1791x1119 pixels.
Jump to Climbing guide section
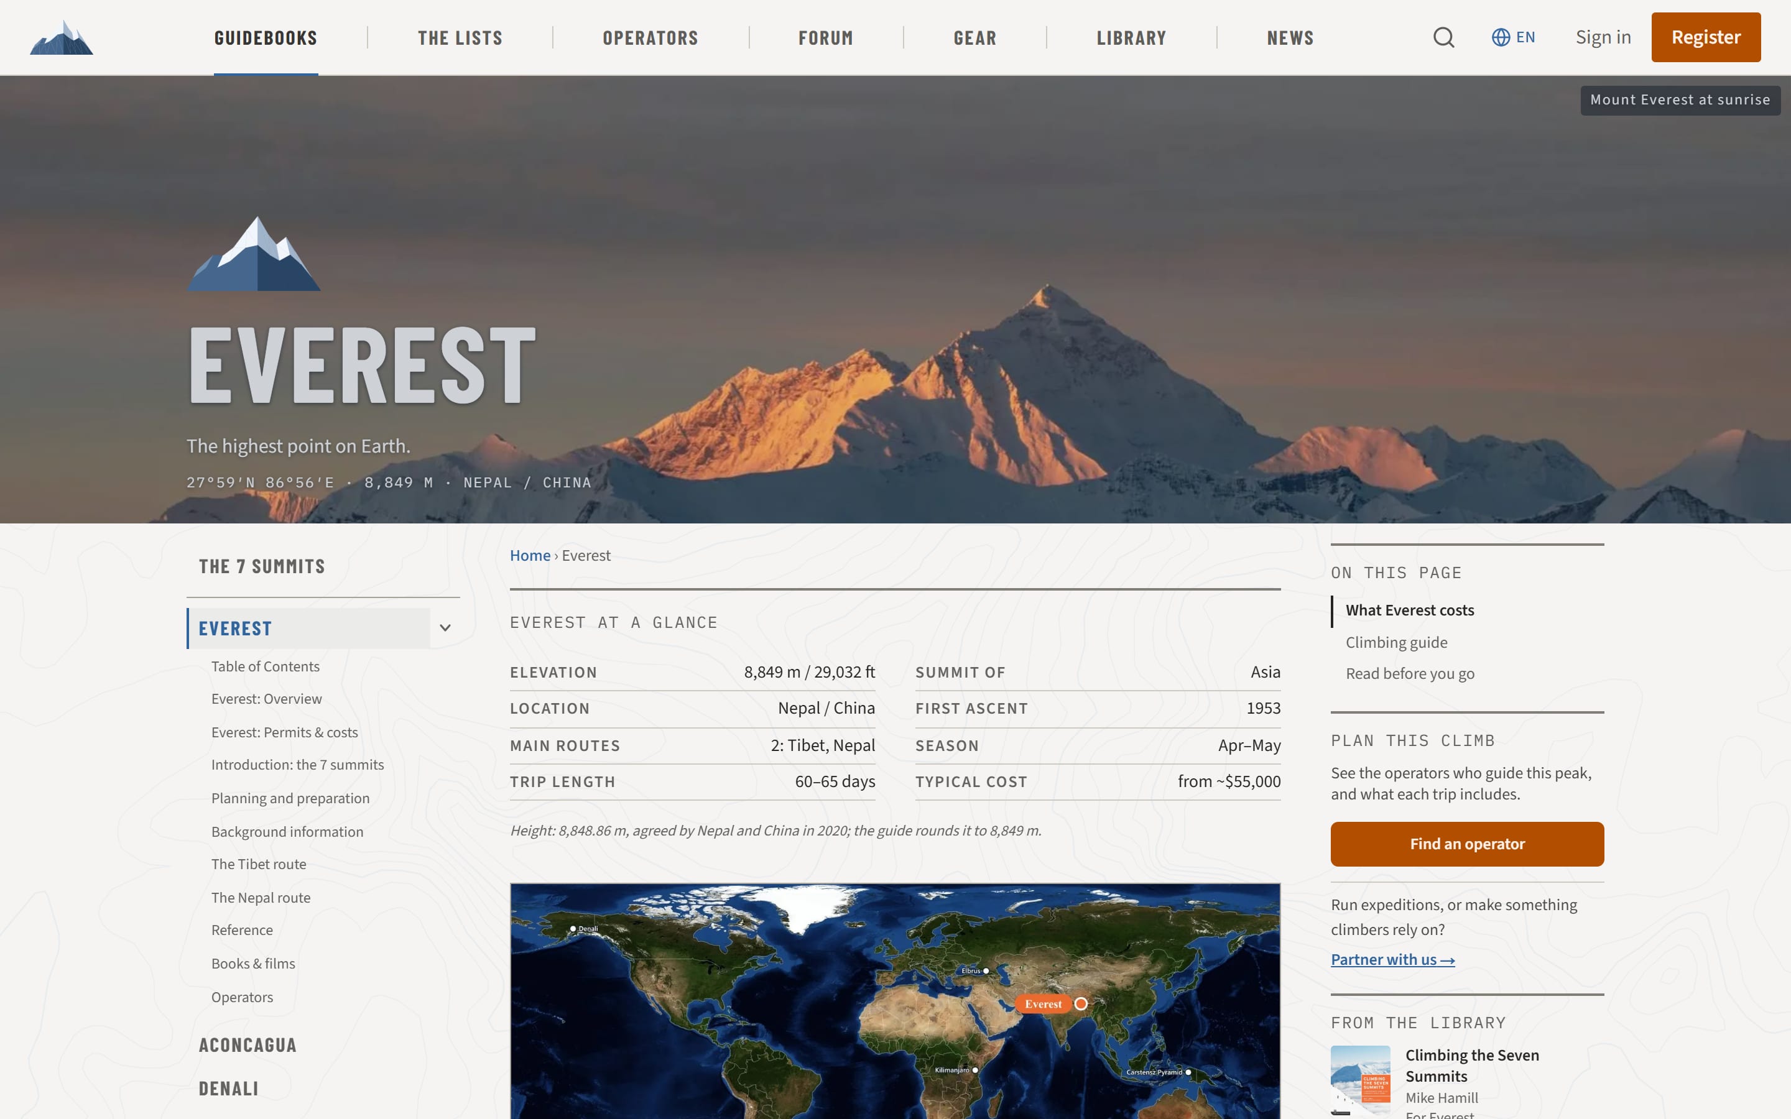click(x=1397, y=642)
